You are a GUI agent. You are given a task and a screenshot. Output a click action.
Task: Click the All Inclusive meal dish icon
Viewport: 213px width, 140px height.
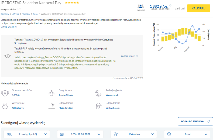tap(5, 106)
